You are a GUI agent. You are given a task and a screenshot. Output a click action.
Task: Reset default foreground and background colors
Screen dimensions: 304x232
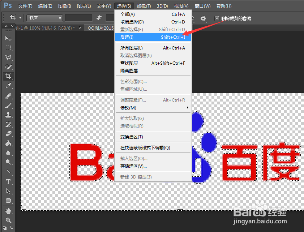pyautogui.click(x=5, y=228)
